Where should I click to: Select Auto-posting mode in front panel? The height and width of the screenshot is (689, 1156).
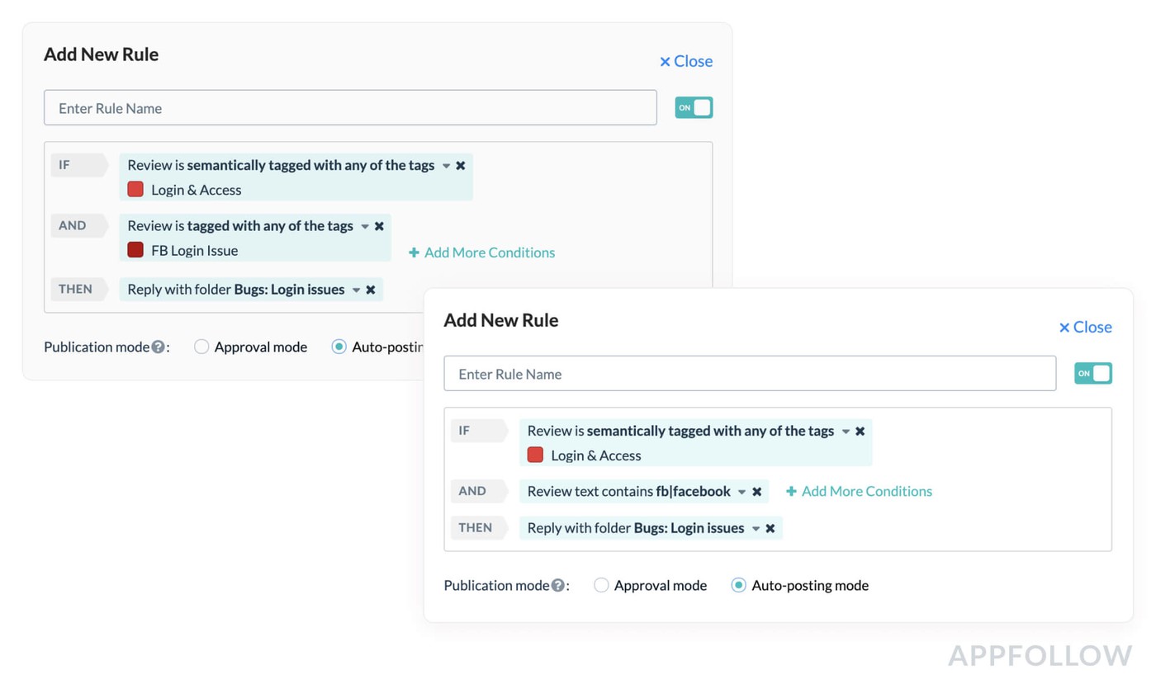pyautogui.click(x=738, y=585)
